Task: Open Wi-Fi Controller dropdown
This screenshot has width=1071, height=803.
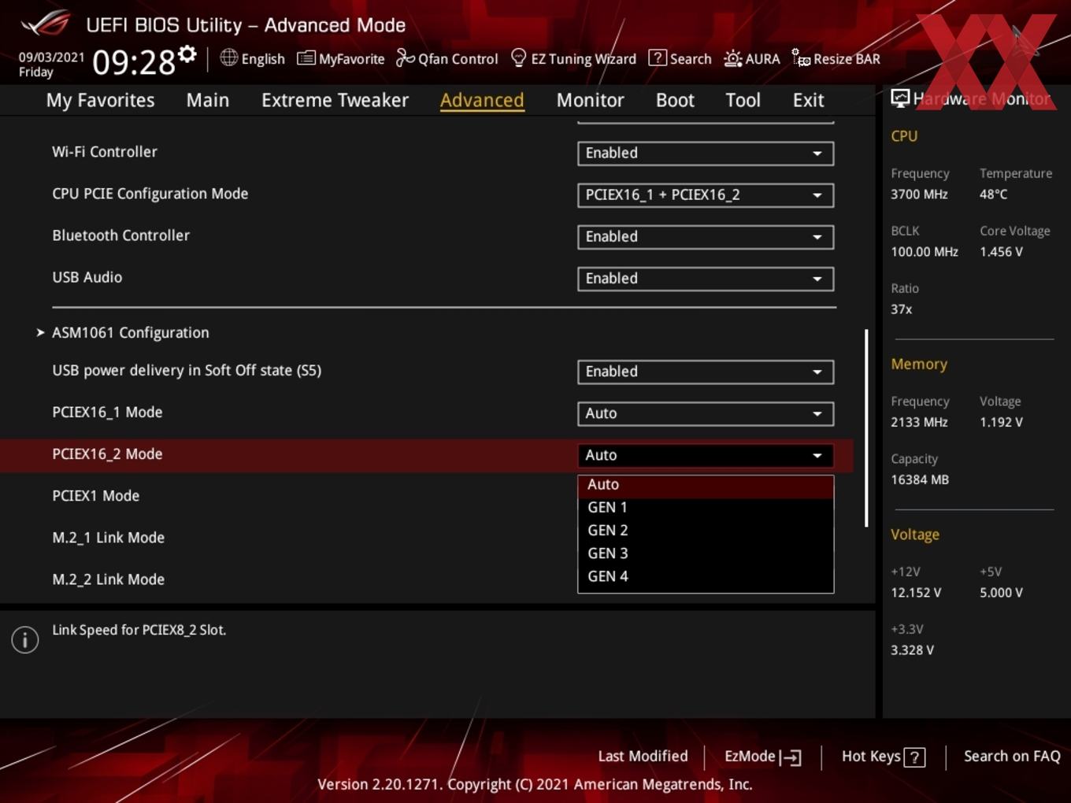Action: coord(706,153)
